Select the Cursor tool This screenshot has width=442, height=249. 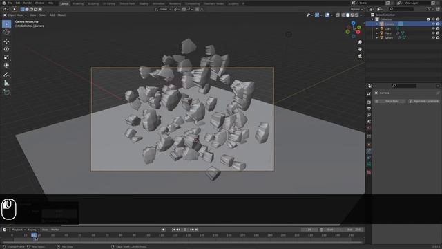pos(6,32)
